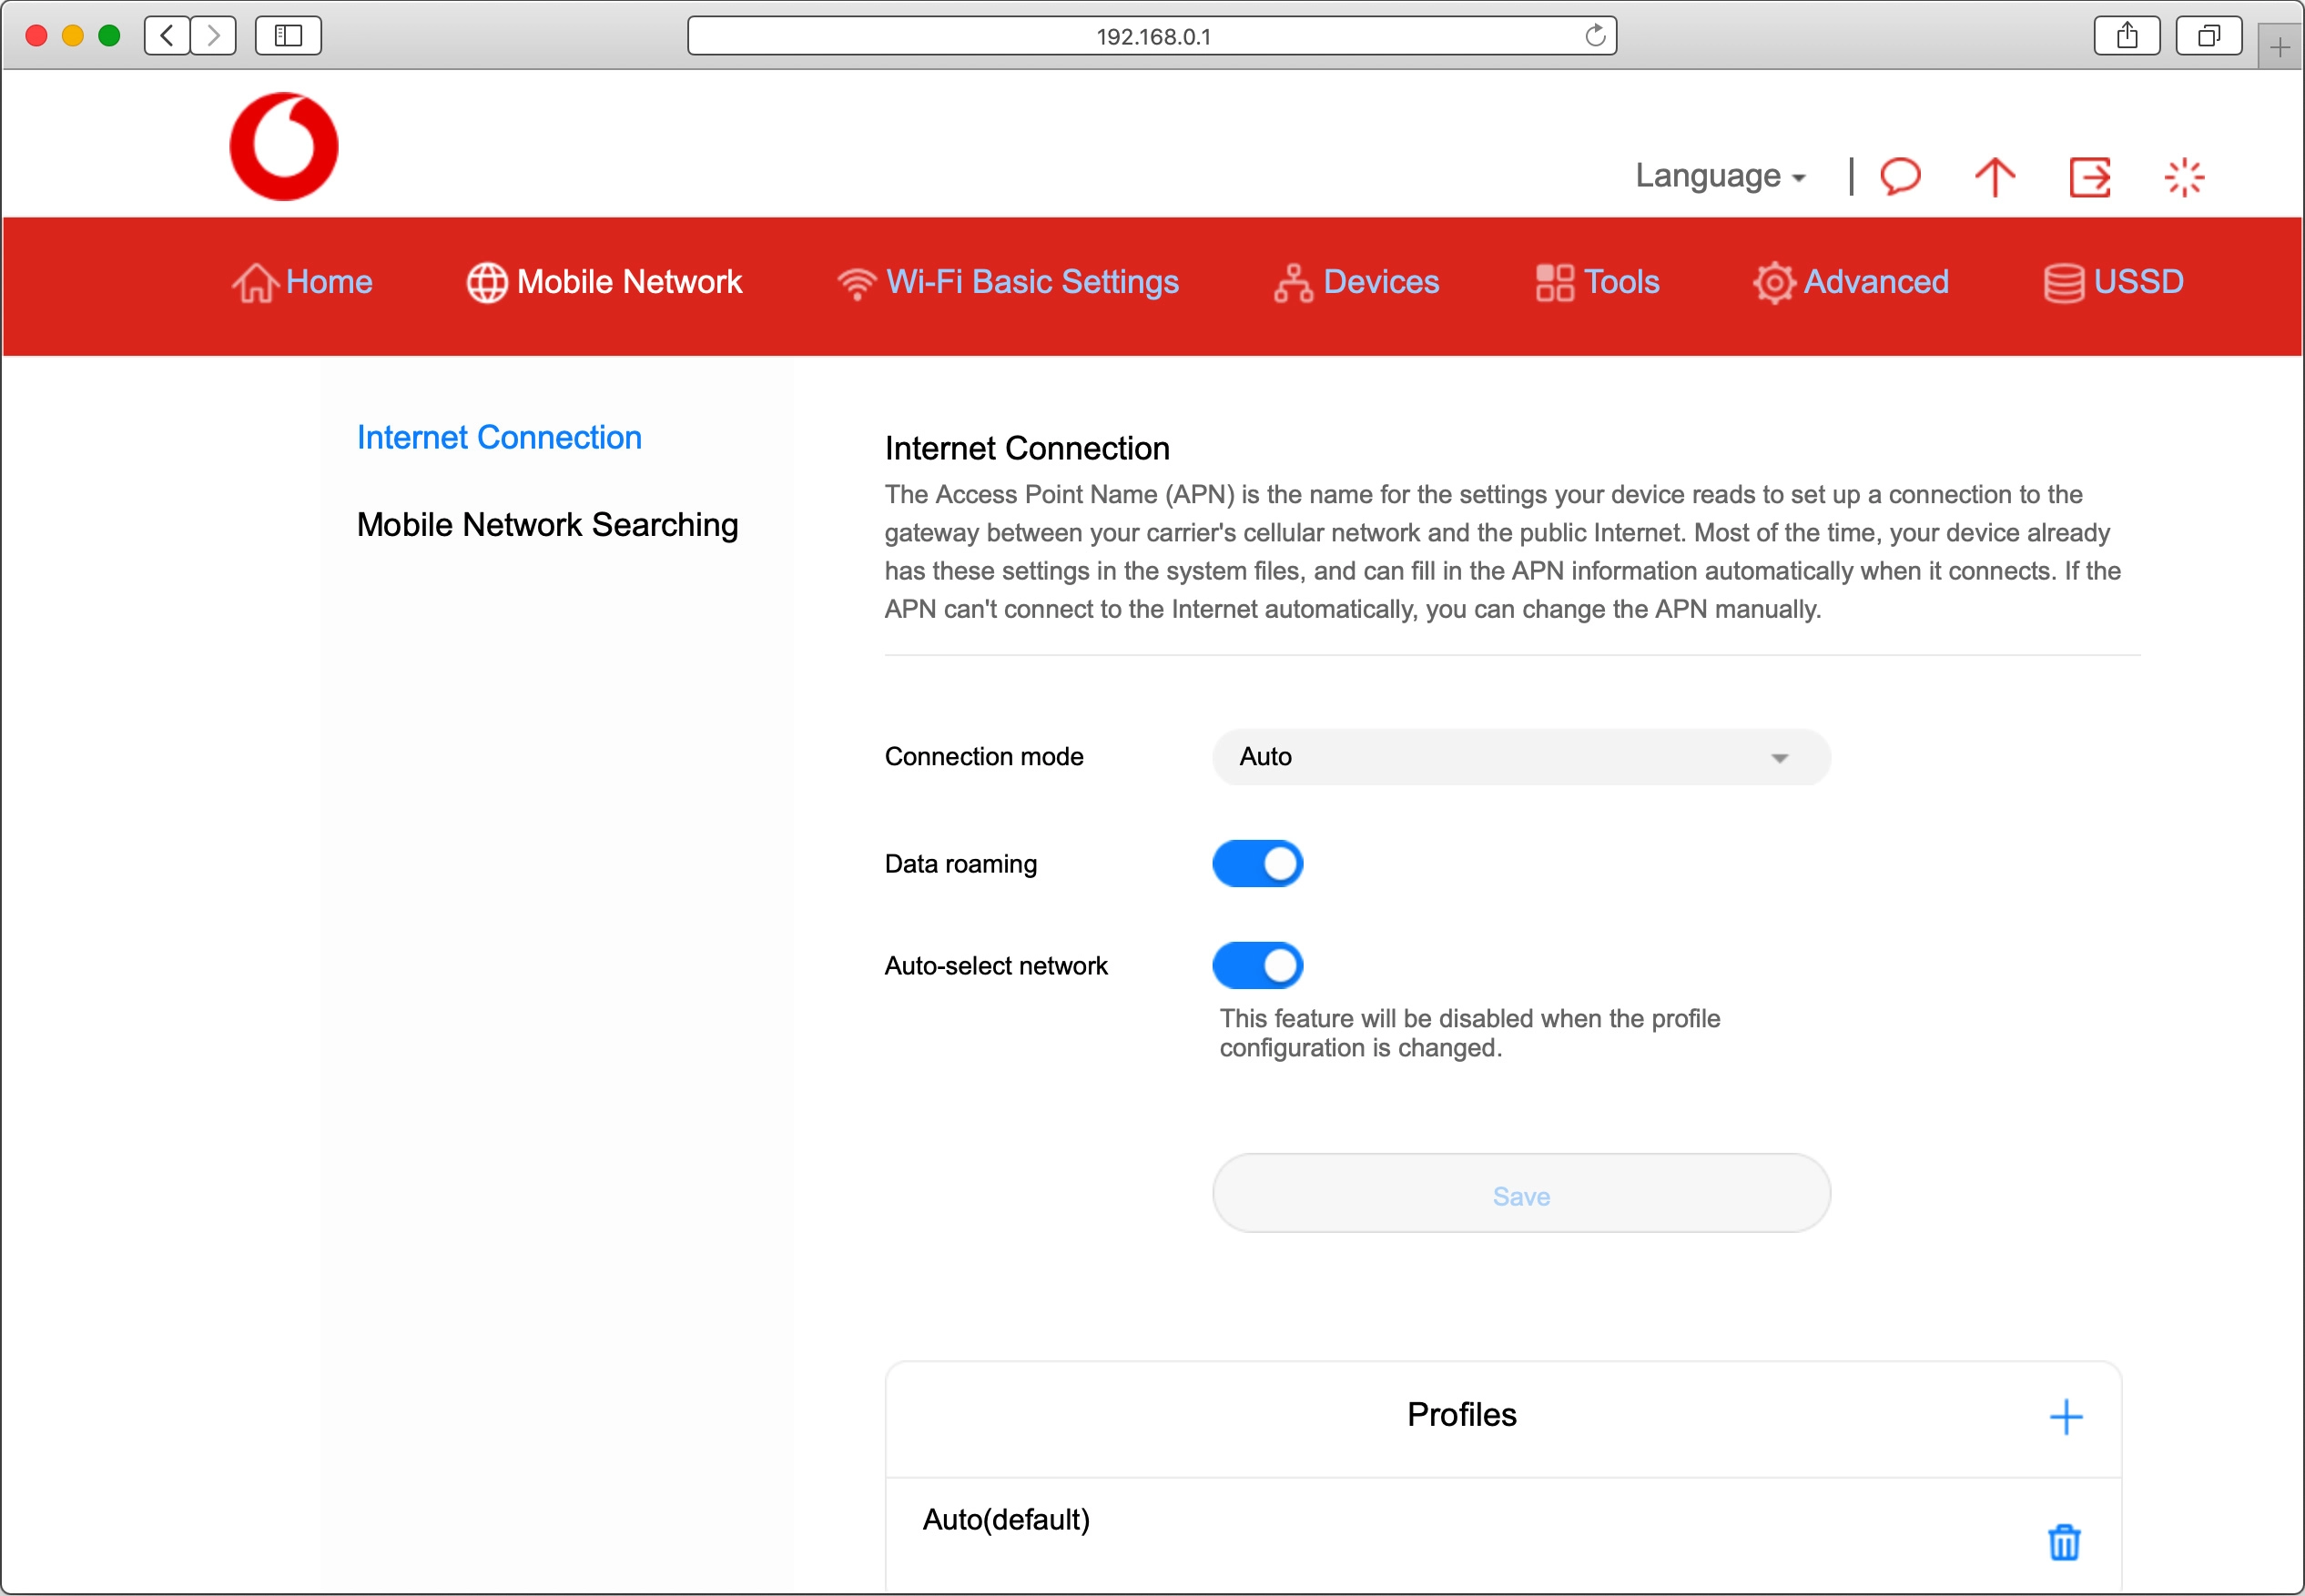Reload the page in address bar
This screenshot has height=1596, width=2305.
click(1595, 36)
